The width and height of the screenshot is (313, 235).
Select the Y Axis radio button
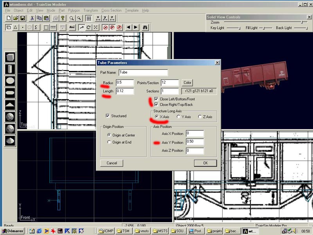point(179,117)
